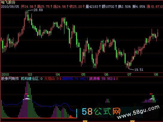This screenshot has height=122, width=163.
Task: Click the amount value 额10702
Action: coord(108,7)
